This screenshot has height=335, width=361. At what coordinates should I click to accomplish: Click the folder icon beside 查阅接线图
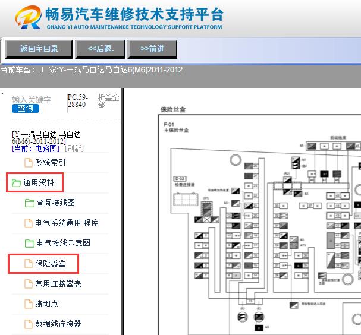pos(30,203)
